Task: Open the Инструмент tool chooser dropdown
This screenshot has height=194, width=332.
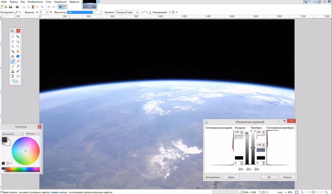Action: point(17,12)
